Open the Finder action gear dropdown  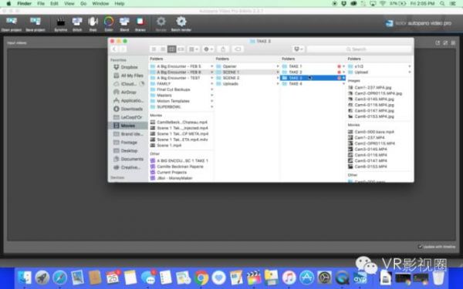click(208, 49)
